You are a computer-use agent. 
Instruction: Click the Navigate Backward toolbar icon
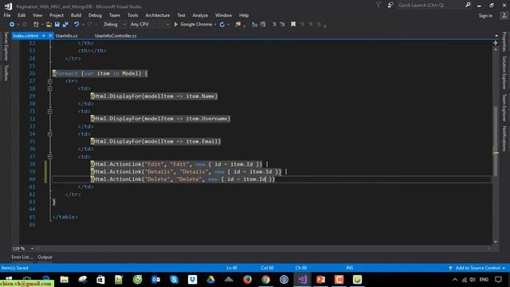pyautogui.click(x=12, y=25)
